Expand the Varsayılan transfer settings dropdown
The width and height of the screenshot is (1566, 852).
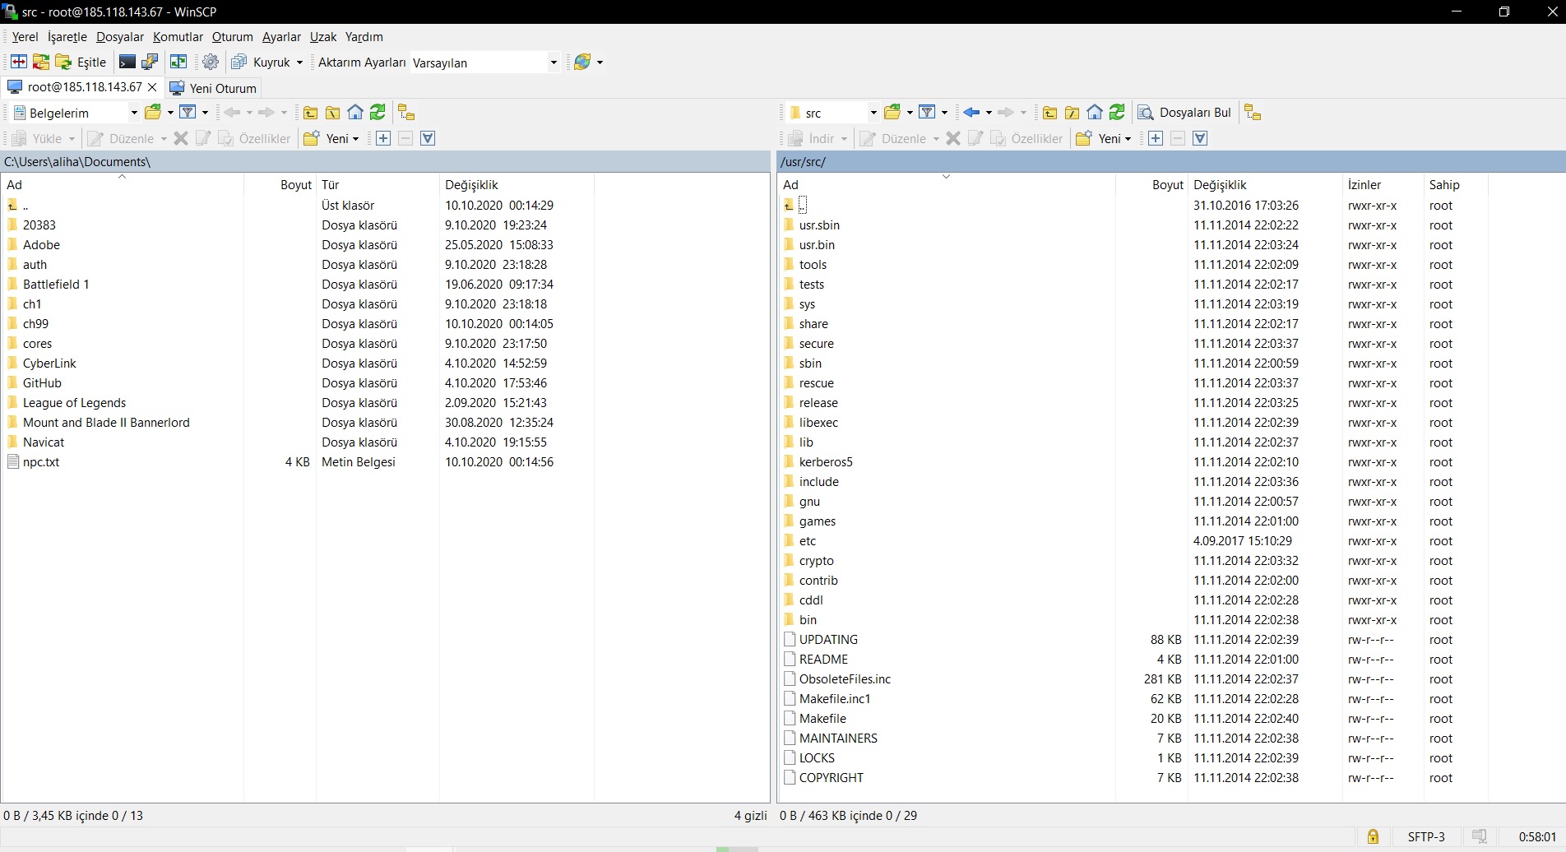coord(554,63)
